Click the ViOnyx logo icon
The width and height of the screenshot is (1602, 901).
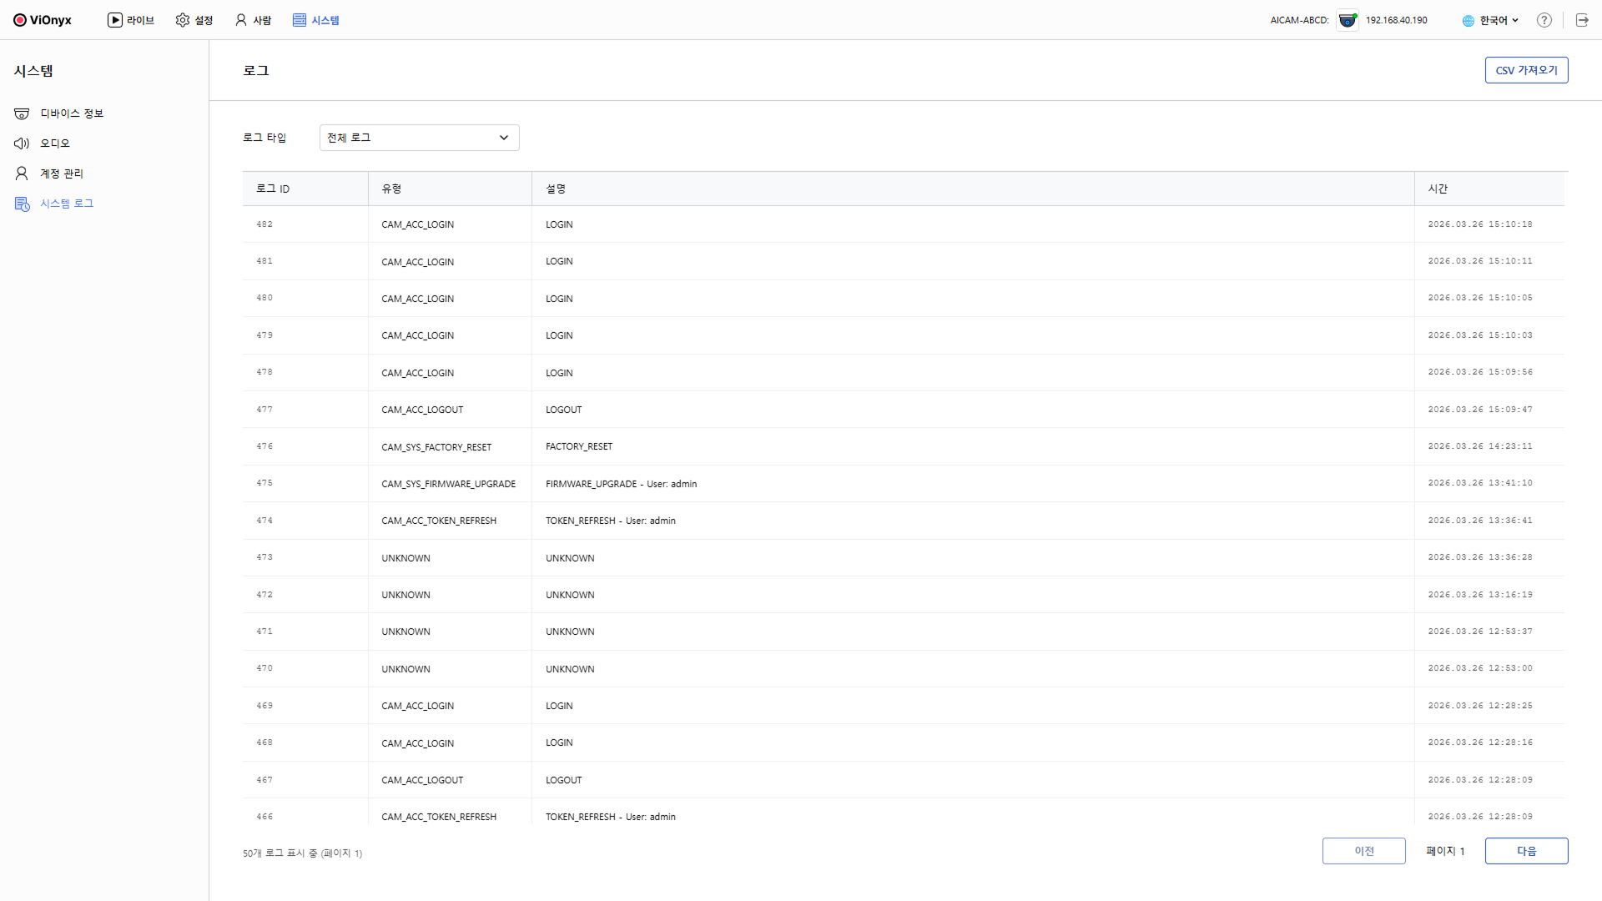tap(20, 20)
